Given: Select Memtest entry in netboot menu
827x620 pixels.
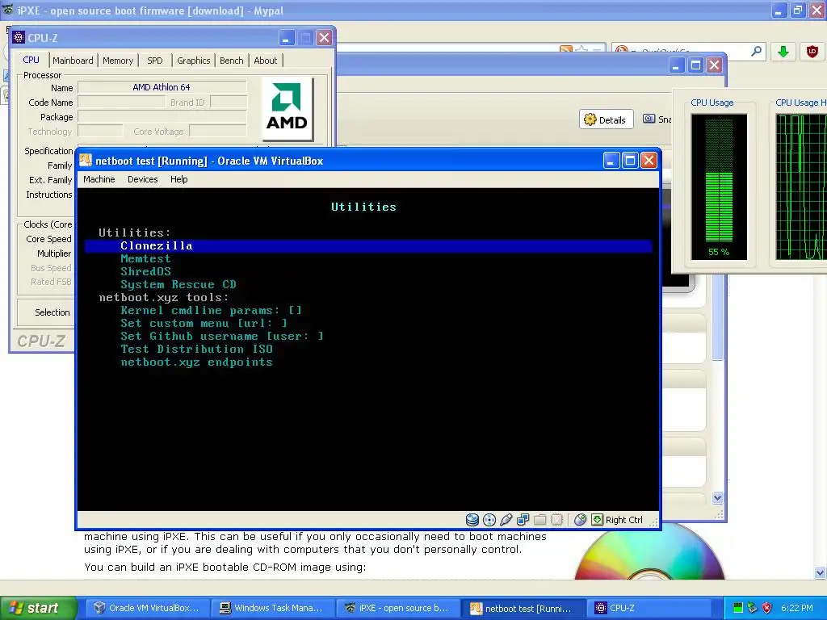Looking at the screenshot, I should click(145, 259).
